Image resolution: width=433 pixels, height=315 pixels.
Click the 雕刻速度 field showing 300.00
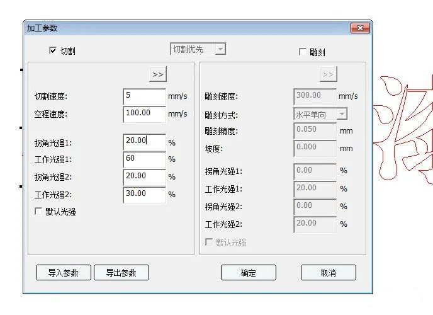point(315,96)
